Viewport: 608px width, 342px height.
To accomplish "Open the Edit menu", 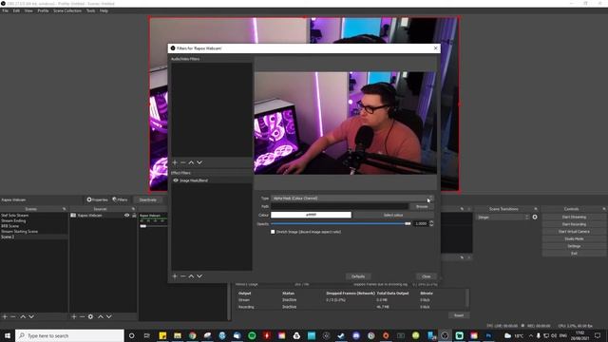I will click(16, 10).
